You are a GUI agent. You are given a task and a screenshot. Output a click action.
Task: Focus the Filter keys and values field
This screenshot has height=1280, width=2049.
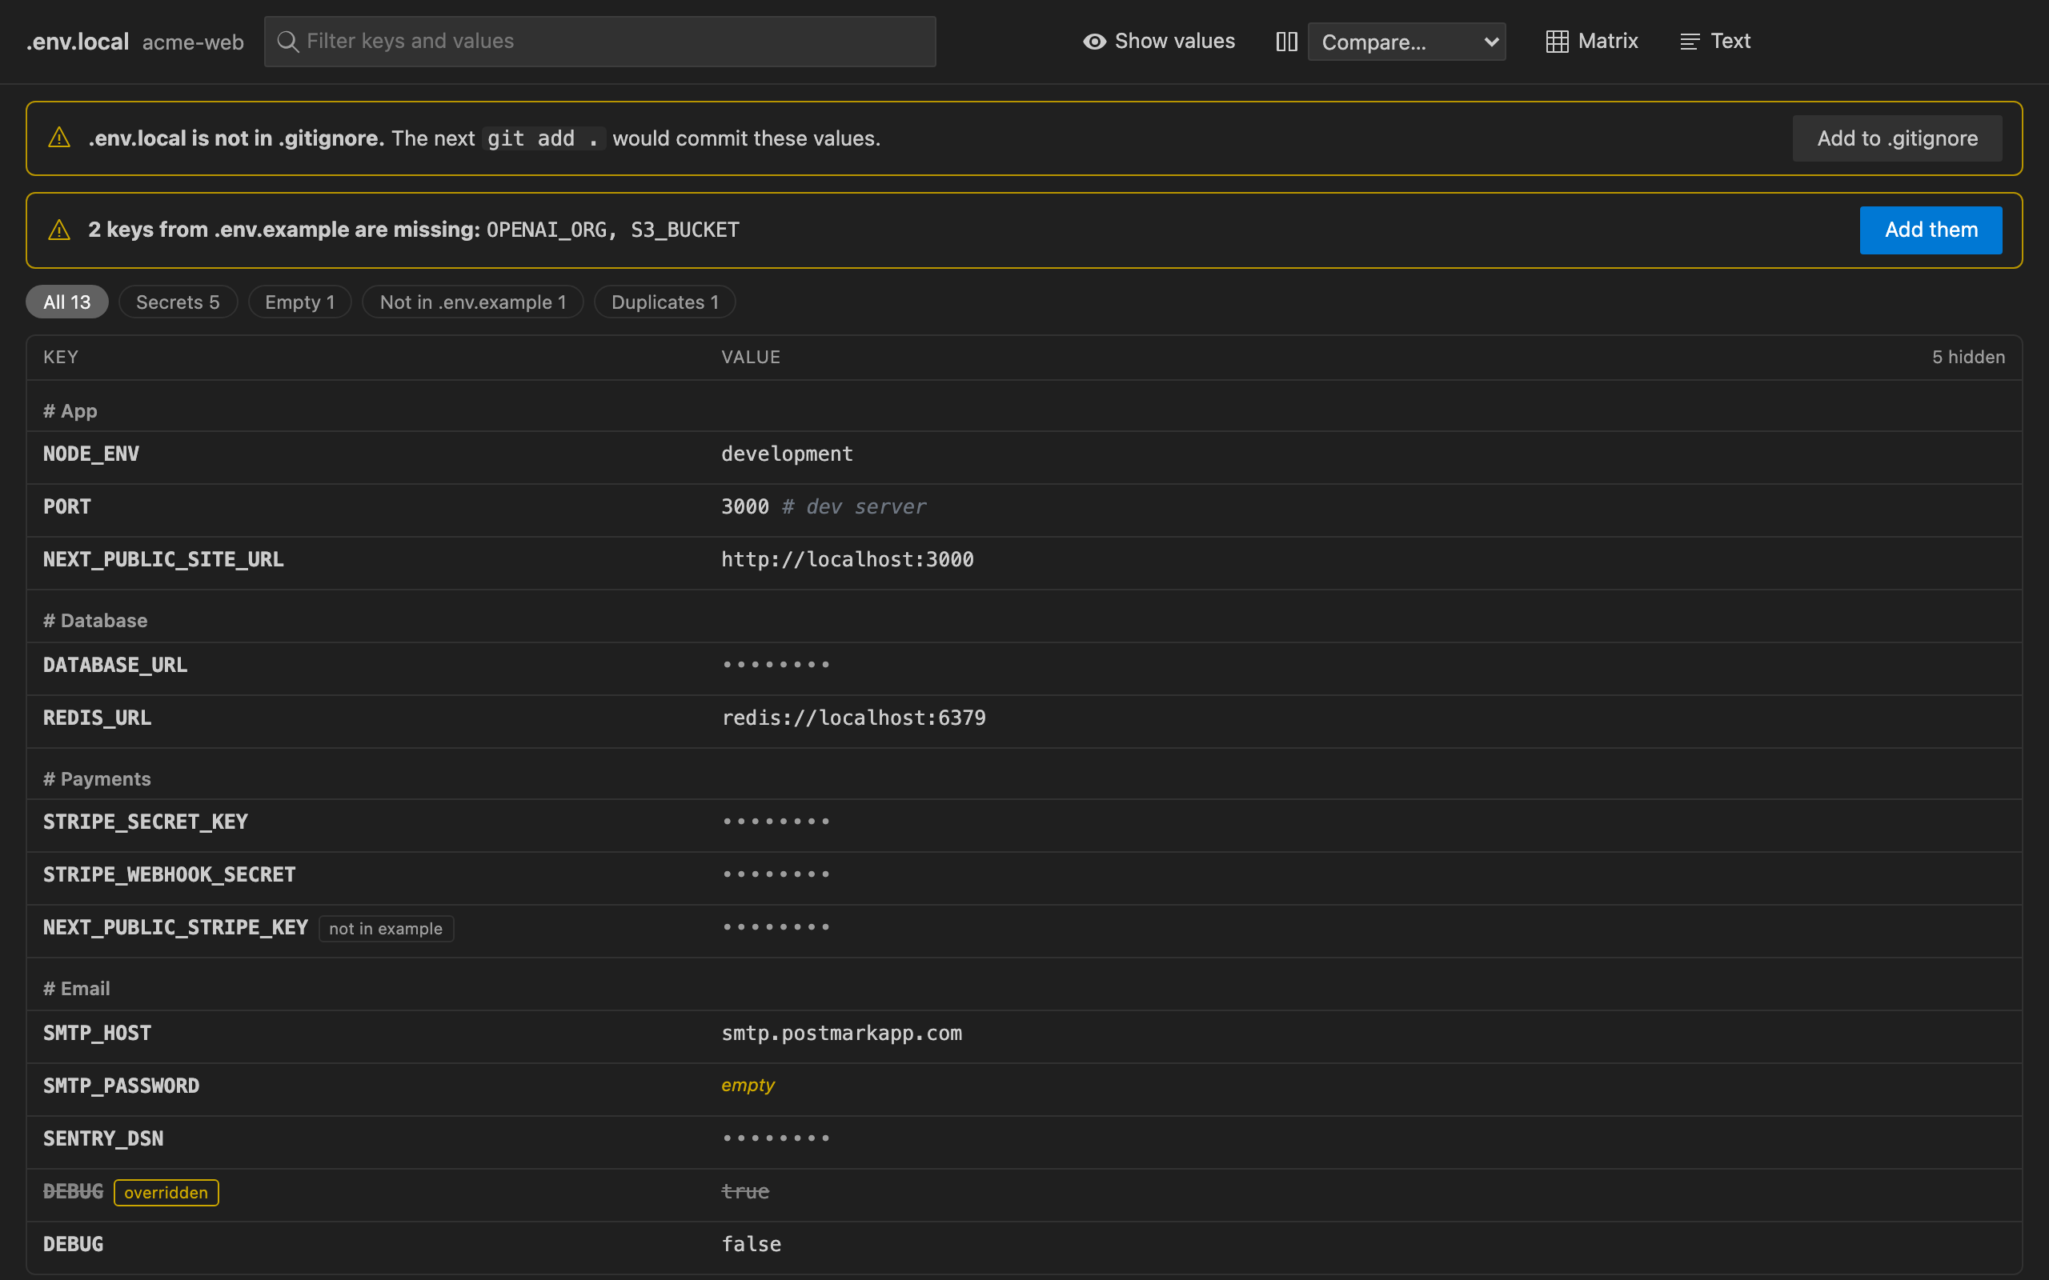tap(599, 42)
